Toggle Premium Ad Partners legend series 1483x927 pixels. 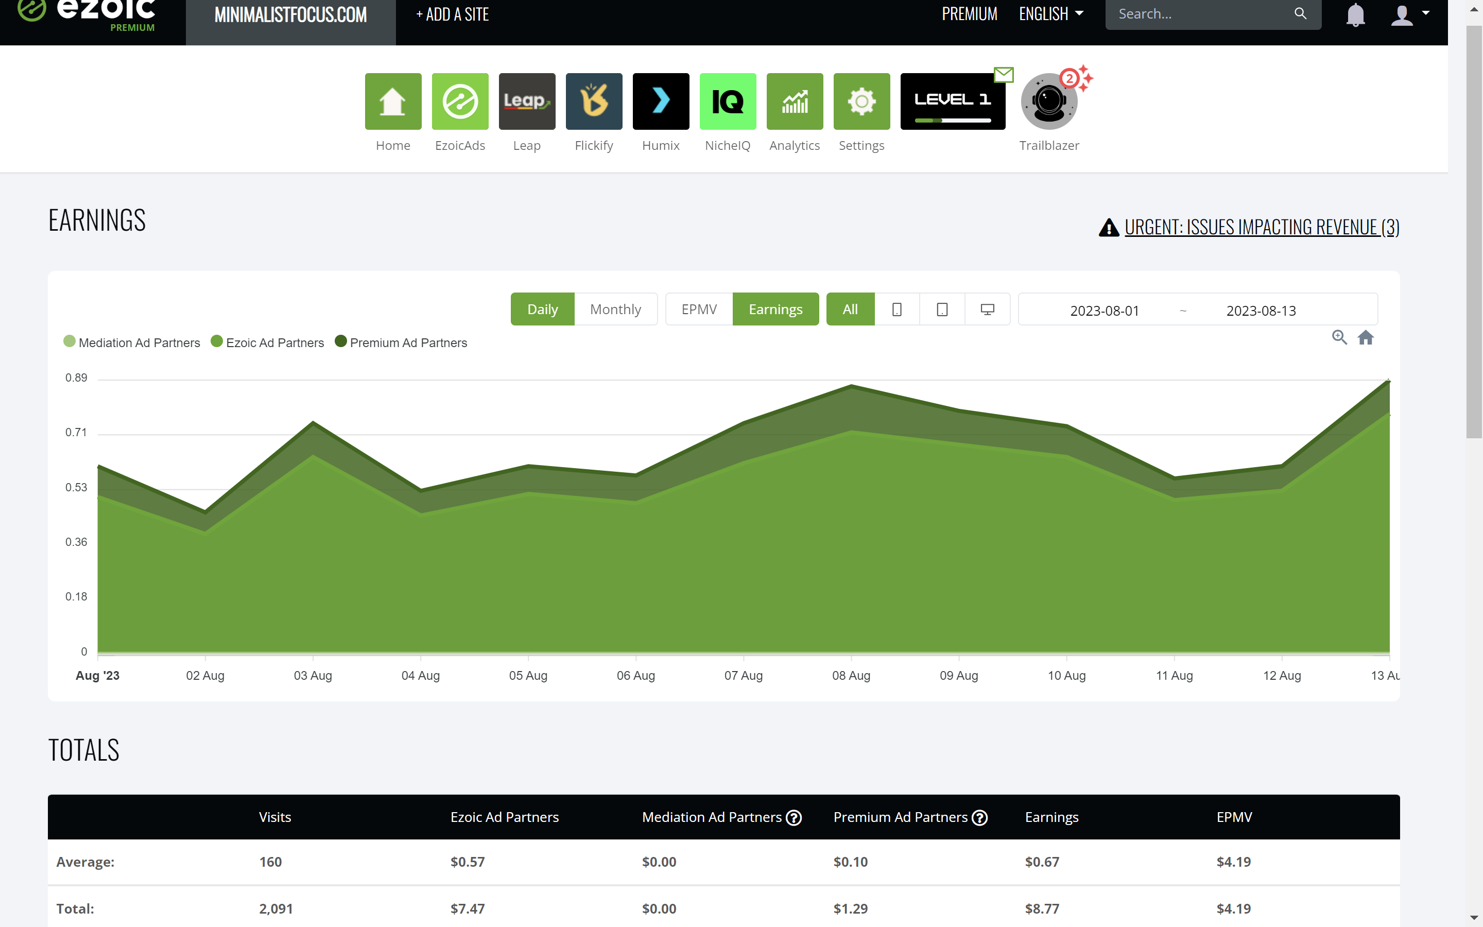(x=401, y=342)
